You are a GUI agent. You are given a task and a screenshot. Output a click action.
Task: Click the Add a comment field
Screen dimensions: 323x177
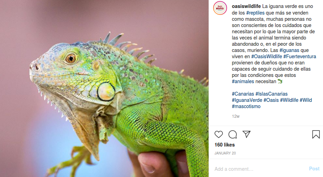point(260,169)
